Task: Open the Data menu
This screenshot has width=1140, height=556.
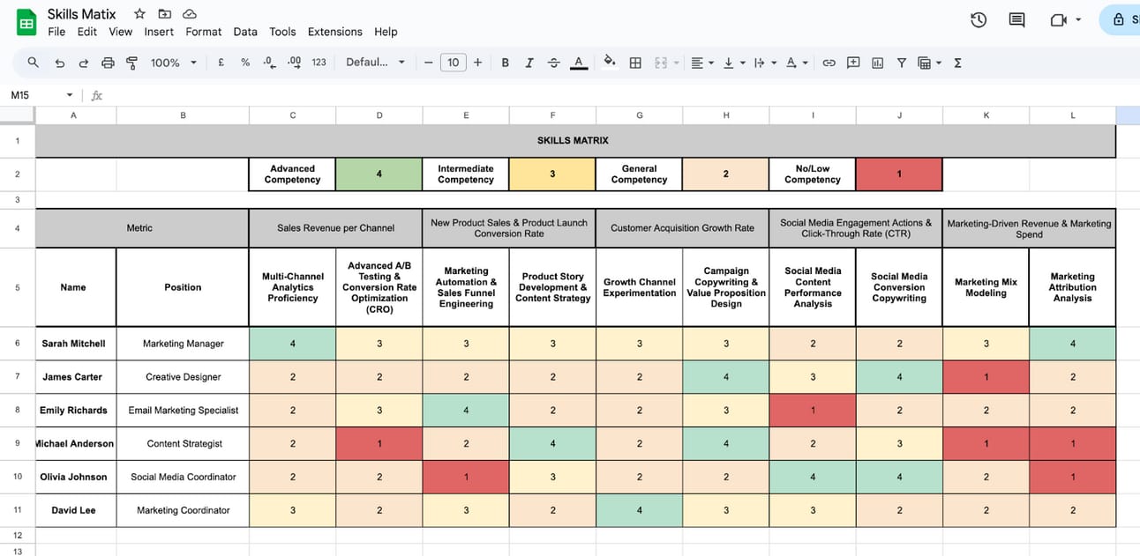Action: point(245,32)
